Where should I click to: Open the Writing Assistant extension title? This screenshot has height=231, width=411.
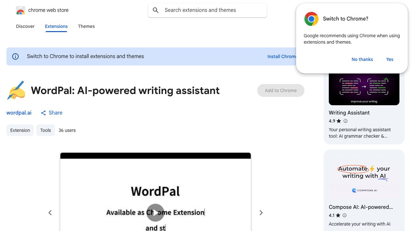click(349, 113)
